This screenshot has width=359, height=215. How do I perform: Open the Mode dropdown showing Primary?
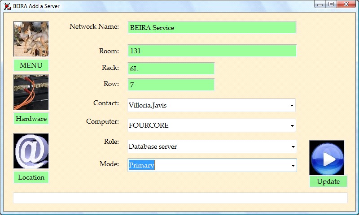pyautogui.click(x=292, y=166)
